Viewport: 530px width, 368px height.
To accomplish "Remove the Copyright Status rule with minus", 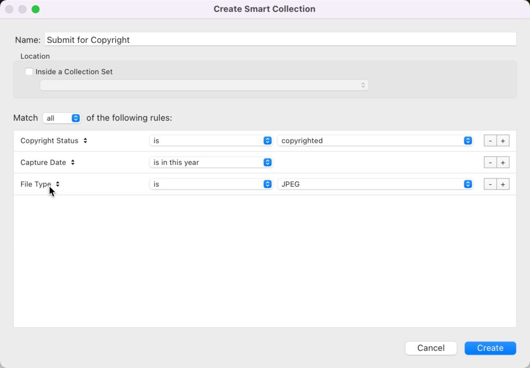I will 490,141.
